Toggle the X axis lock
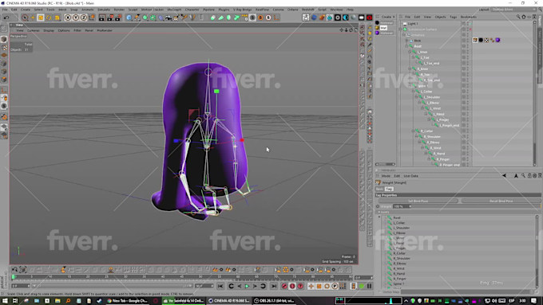This screenshot has height=305, width=543. 68,18
